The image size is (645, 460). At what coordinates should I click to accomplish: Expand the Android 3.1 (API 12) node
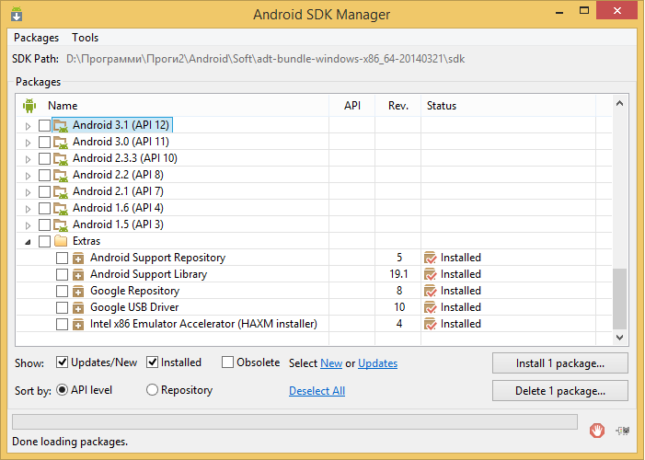28,126
